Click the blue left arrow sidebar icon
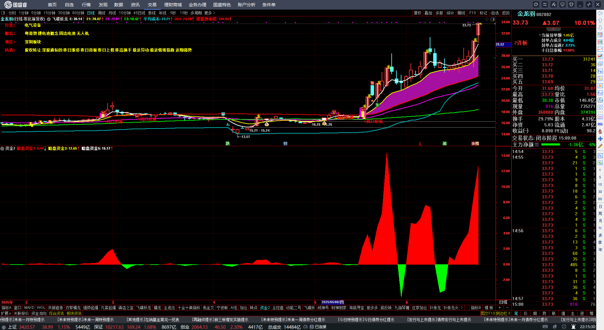This screenshot has height=330, width=604. [600, 13]
